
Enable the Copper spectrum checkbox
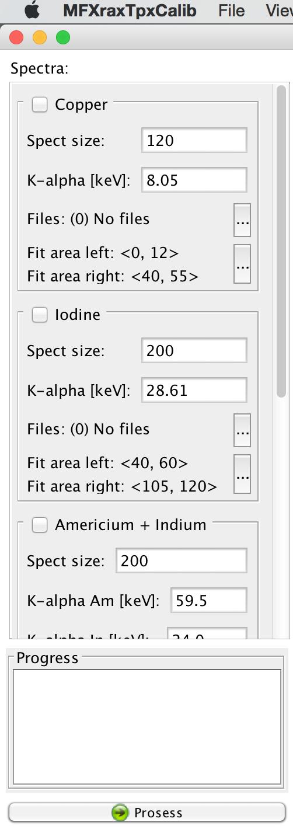pos(40,105)
